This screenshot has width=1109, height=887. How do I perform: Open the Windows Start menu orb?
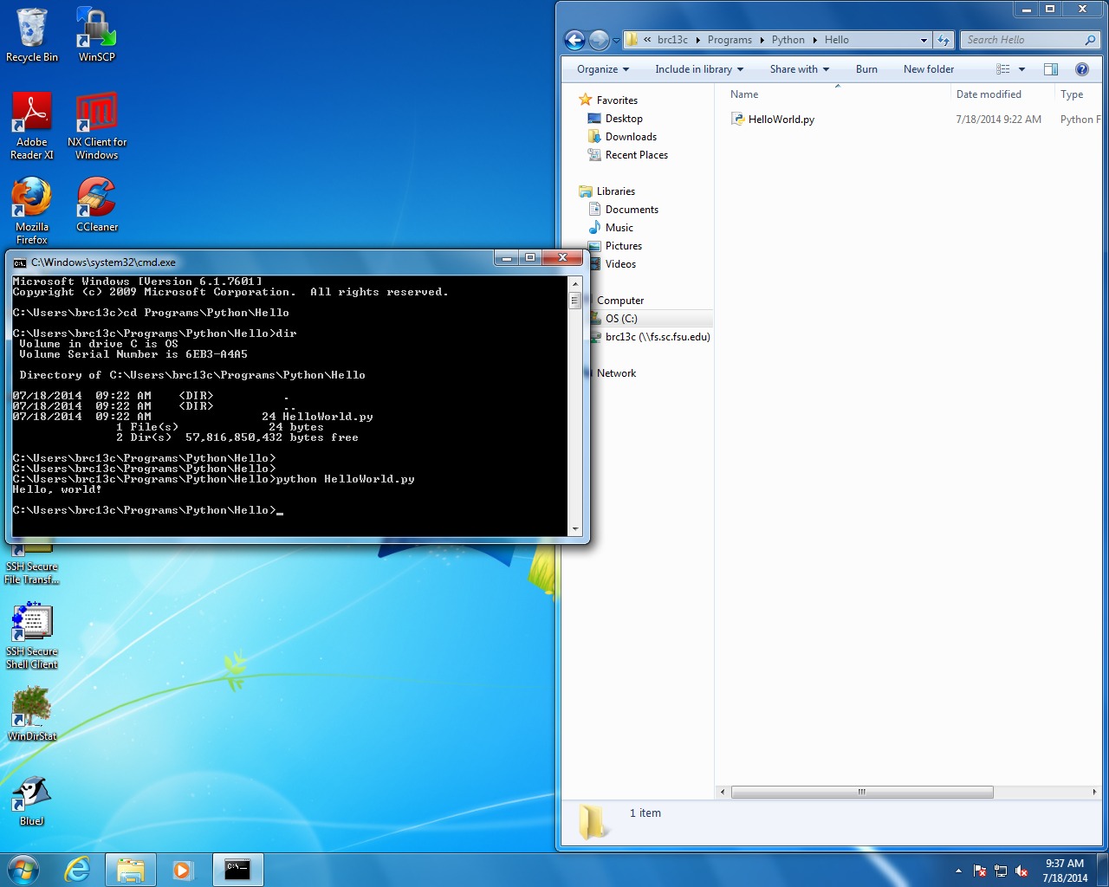click(x=23, y=870)
